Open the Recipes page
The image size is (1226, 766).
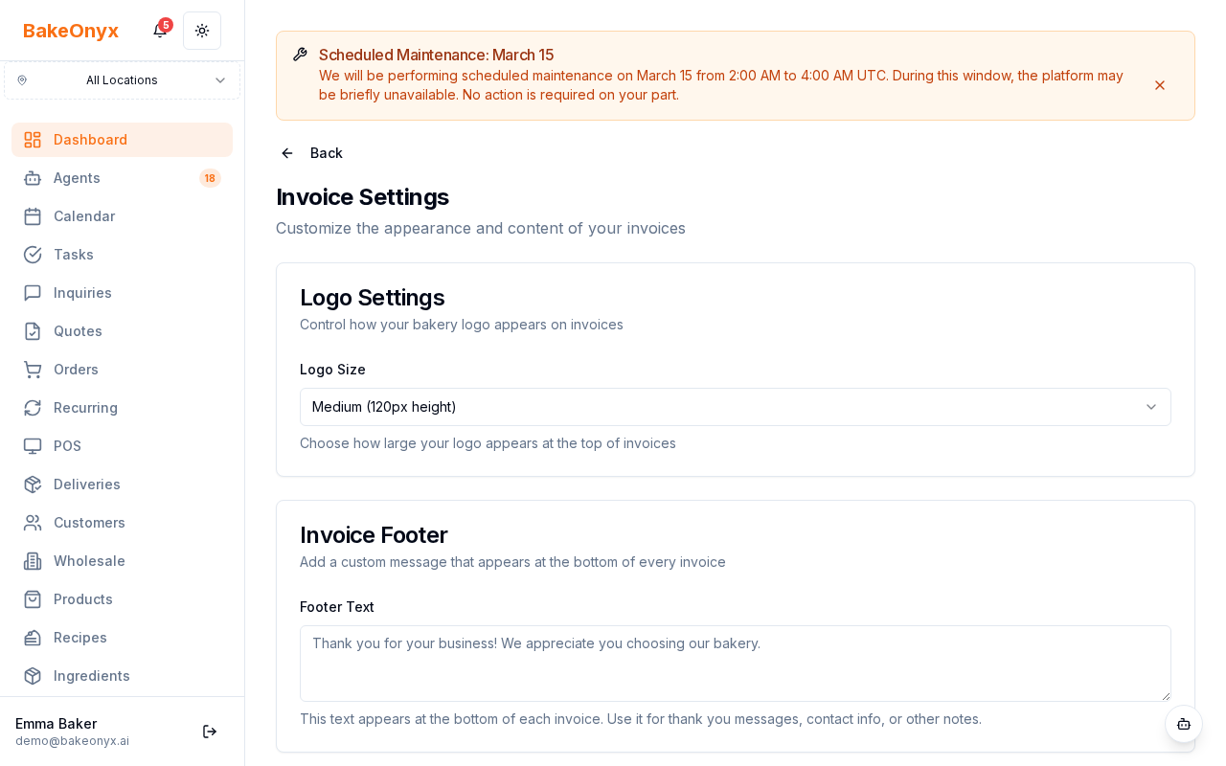pyautogui.click(x=122, y=638)
